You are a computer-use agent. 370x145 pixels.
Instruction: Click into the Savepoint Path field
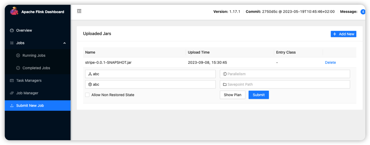pyautogui.click(x=287, y=84)
